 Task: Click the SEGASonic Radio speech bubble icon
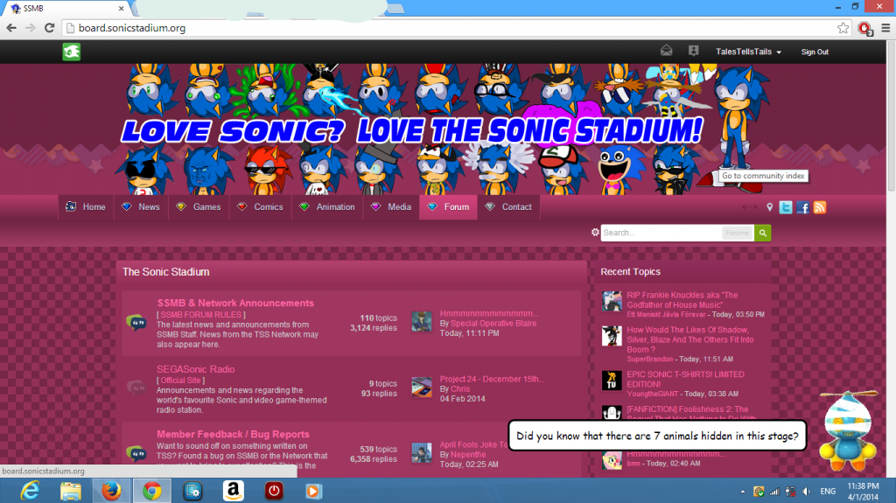[136, 388]
